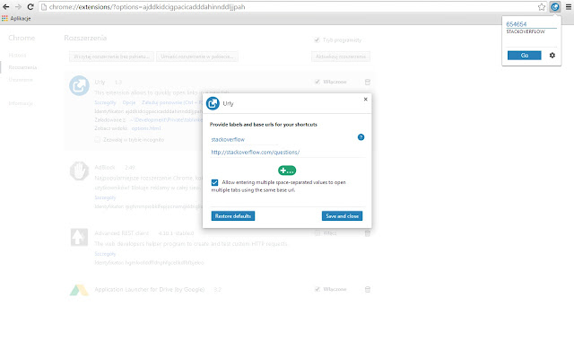This screenshot has height=359, width=574.
Task: Open Informacje in Chrome sidebar
Action: [21, 103]
